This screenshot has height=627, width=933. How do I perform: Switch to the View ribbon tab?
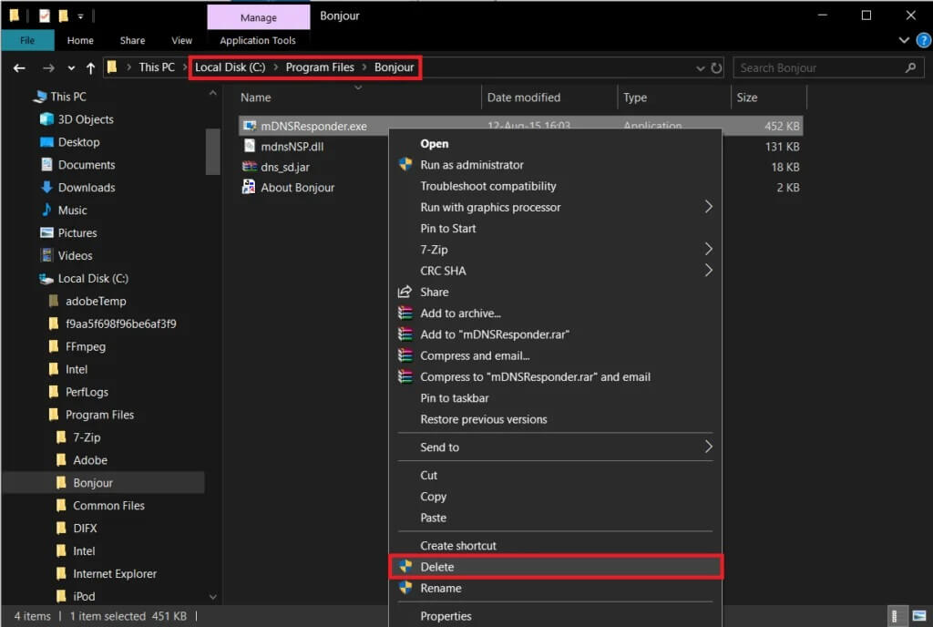point(181,40)
